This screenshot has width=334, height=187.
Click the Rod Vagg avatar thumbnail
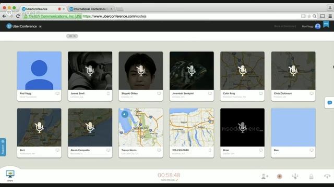tap(39, 71)
